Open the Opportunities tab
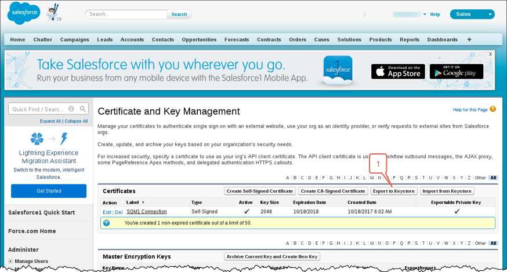Screen dimensions: 507x272 199,39
